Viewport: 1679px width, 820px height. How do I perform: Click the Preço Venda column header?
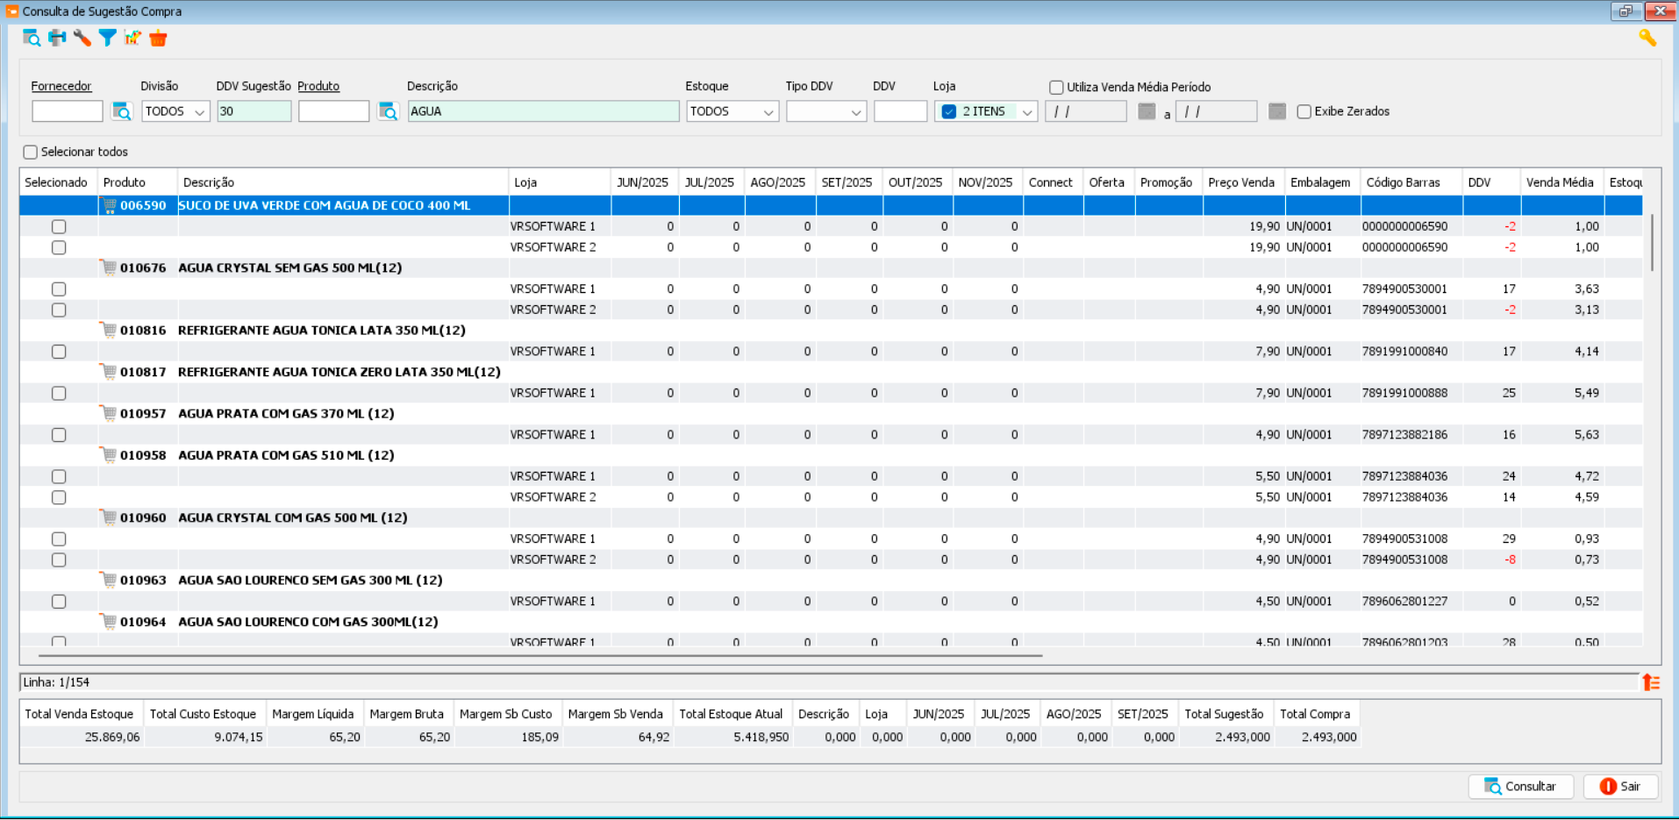pos(1240,182)
